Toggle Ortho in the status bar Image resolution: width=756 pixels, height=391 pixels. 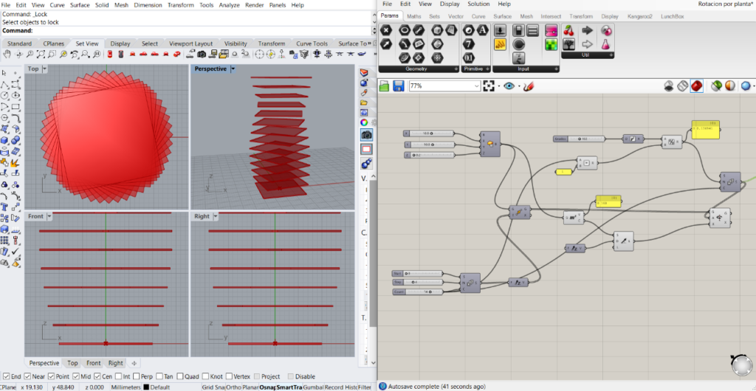233,387
